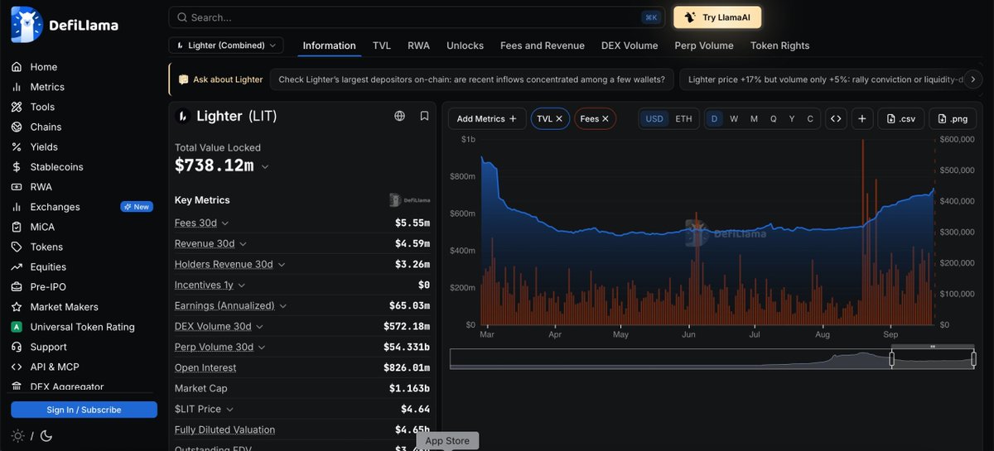This screenshot has width=994, height=451.
Task: Export the chart as .png
Action: tap(953, 119)
